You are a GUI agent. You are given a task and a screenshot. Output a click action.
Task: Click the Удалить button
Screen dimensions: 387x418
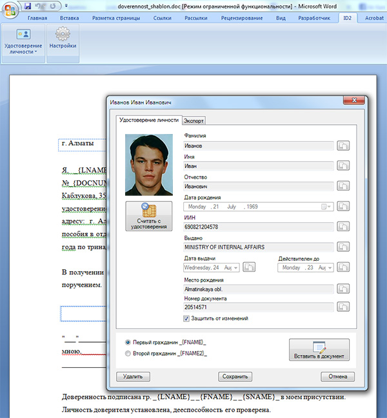pos(133,377)
